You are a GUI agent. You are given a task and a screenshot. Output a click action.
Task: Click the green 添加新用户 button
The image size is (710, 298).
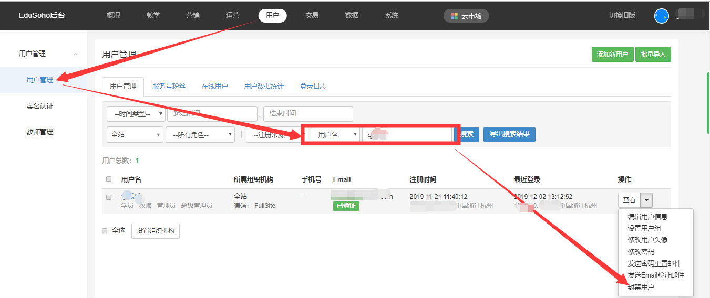[x=612, y=55]
